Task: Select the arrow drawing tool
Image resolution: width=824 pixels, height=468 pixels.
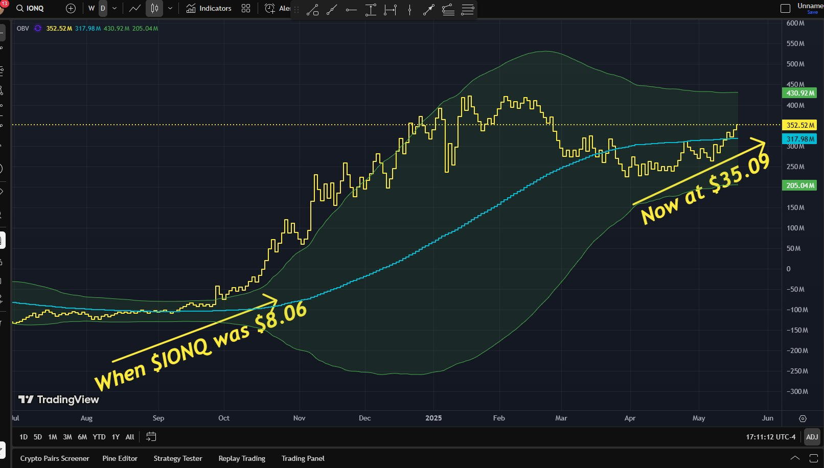Action: point(429,10)
